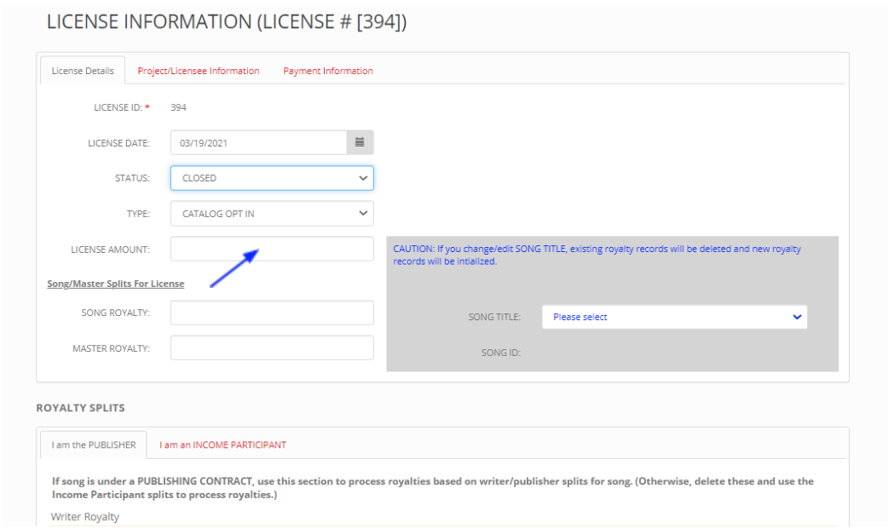Click the Master Royalty input box
The height and width of the screenshot is (528, 888).
[x=272, y=348]
